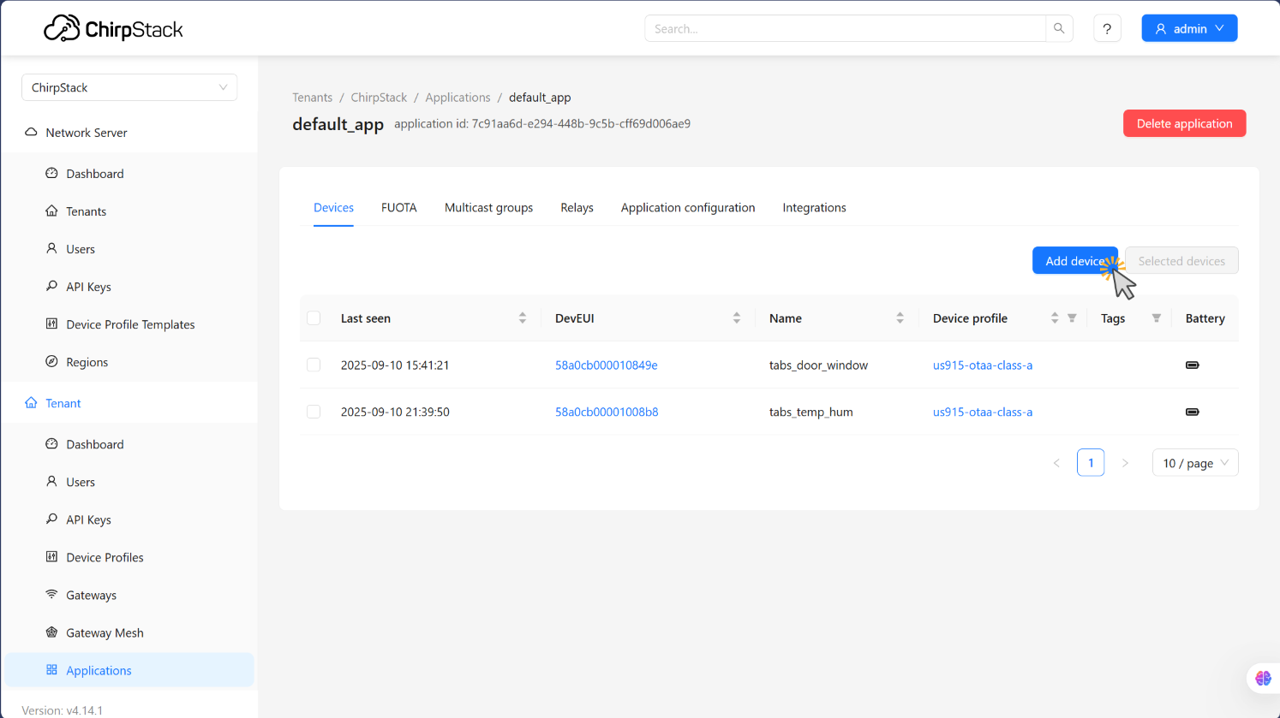Click the Network Server Dashboard icon
Screen dimensions: 1280x718
click(x=51, y=173)
